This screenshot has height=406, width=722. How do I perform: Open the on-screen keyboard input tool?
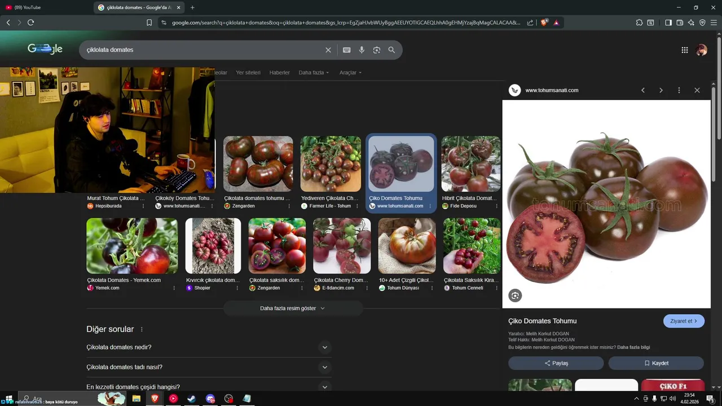[347, 50]
